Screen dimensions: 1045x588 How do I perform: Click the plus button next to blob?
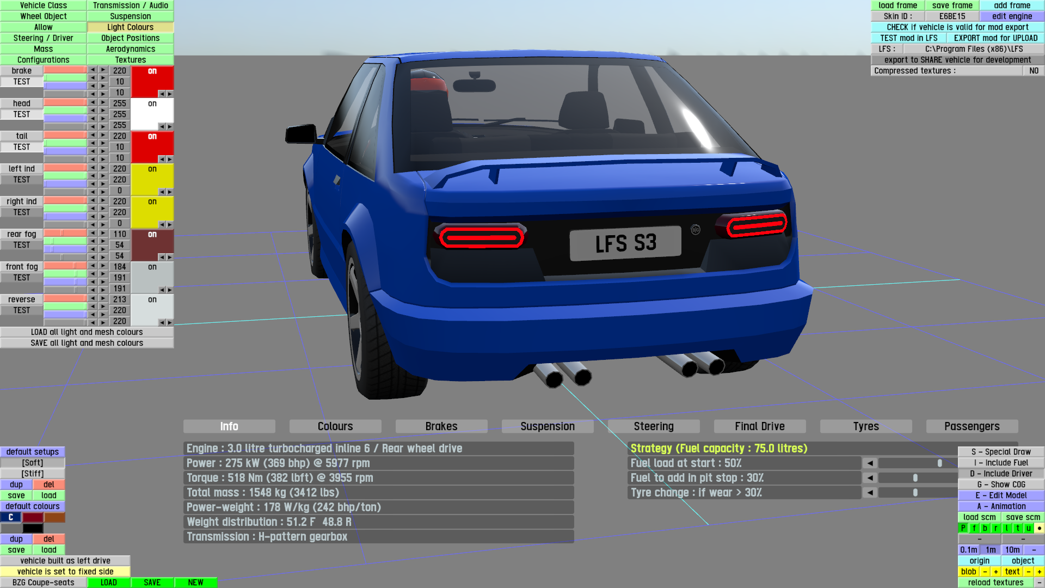tap(995, 572)
